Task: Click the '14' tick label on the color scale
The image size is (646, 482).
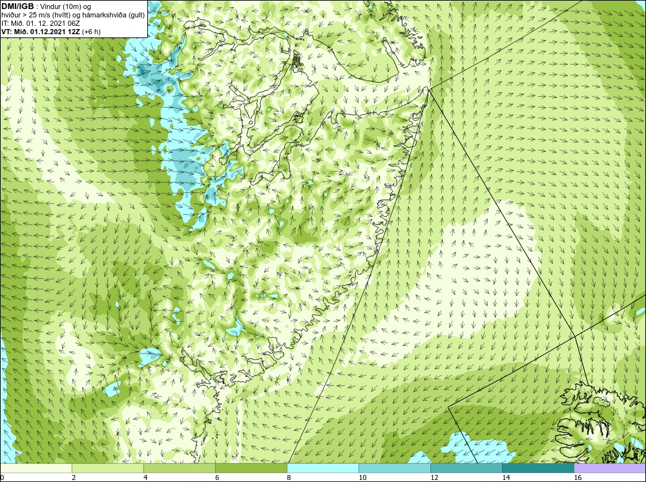Action: point(506,477)
